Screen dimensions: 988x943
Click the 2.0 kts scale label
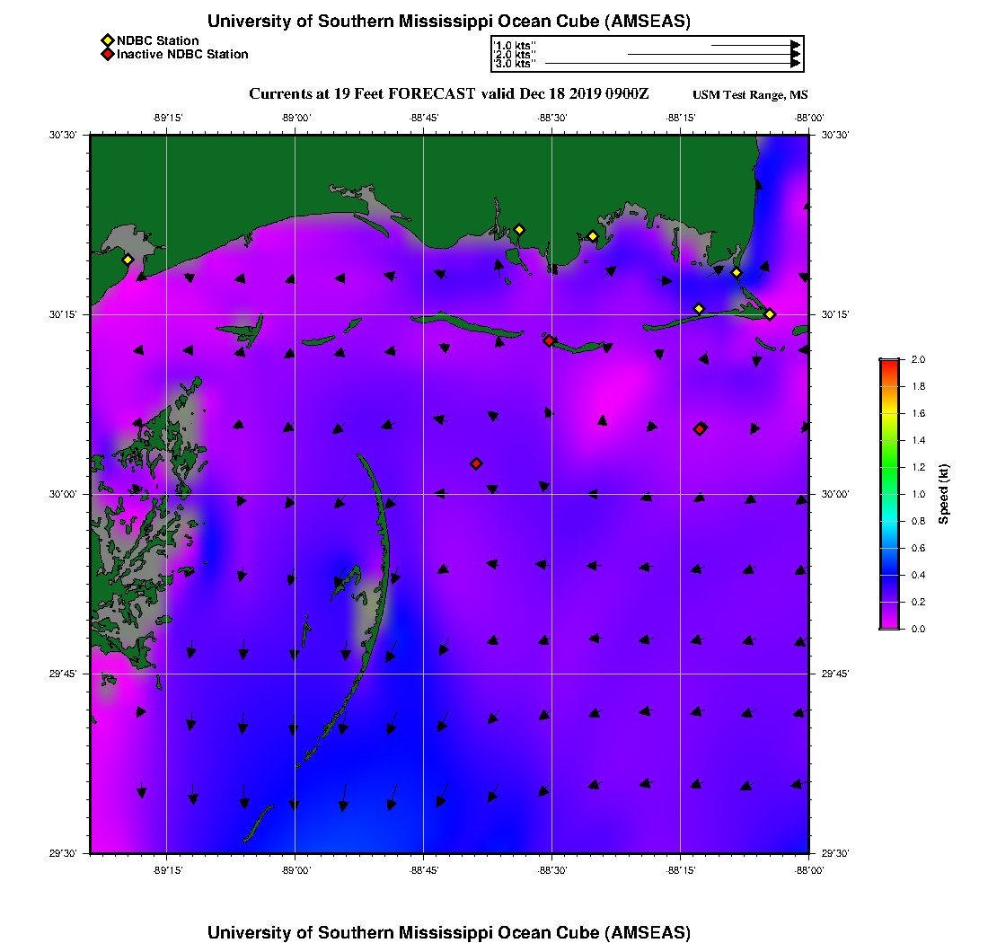point(516,55)
